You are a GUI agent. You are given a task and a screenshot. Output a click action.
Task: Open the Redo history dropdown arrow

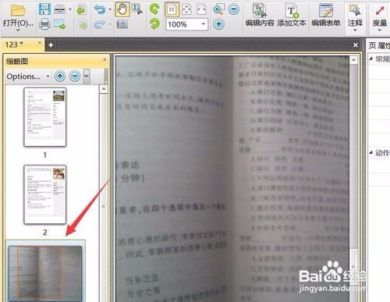(110, 24)
